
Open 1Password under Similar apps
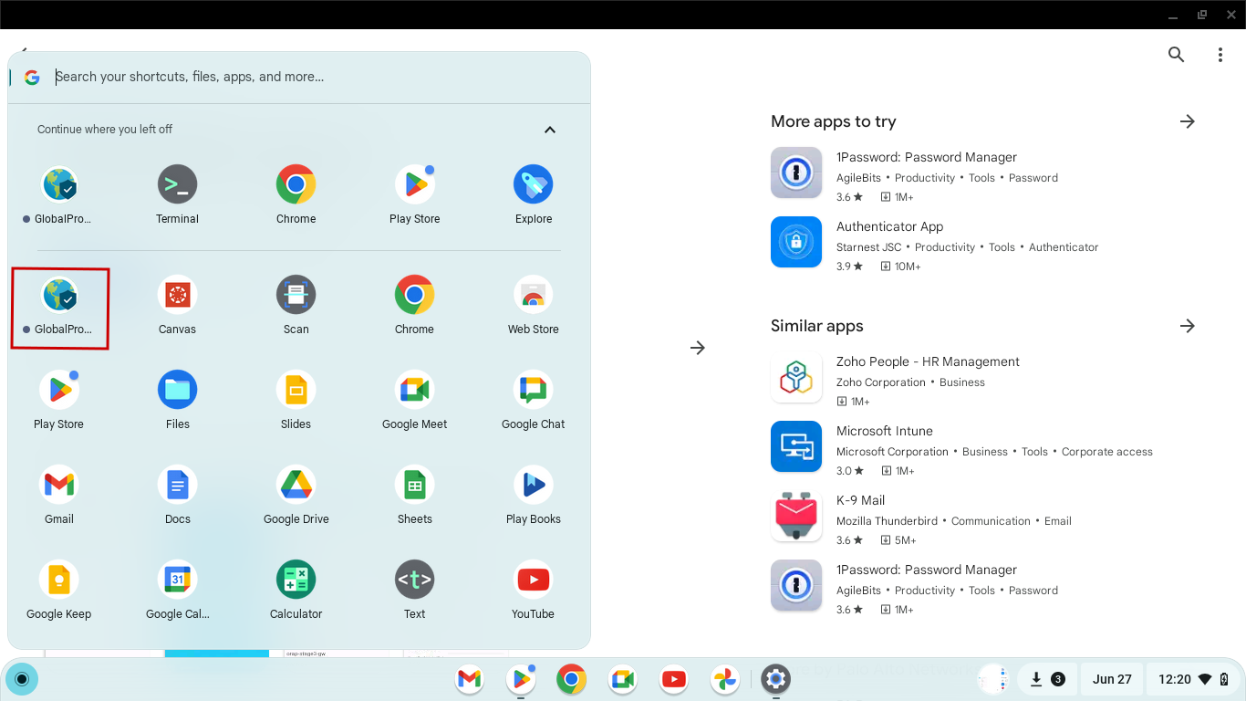tap(982, 589)
